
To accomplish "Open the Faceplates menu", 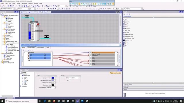I will tap(24, 3).
